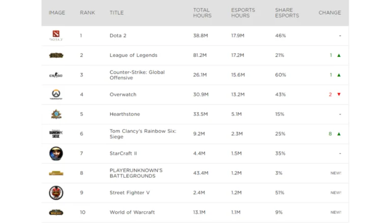The image size is (391, 223).
Task: Click Overwatch esports hours 13.2M
Action: (x=238, y=94)
